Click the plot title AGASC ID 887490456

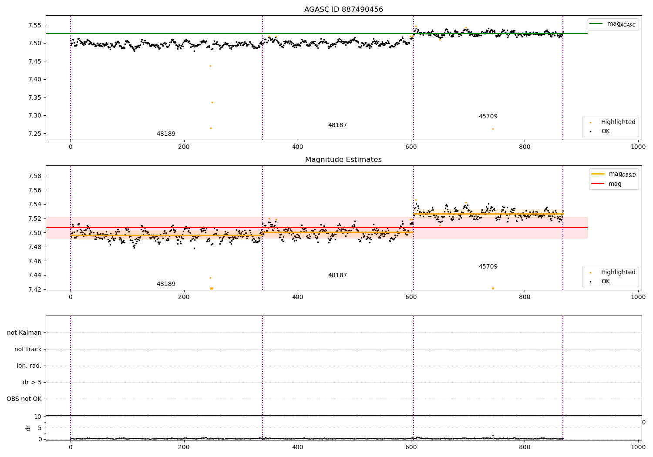tap(343, 10)
